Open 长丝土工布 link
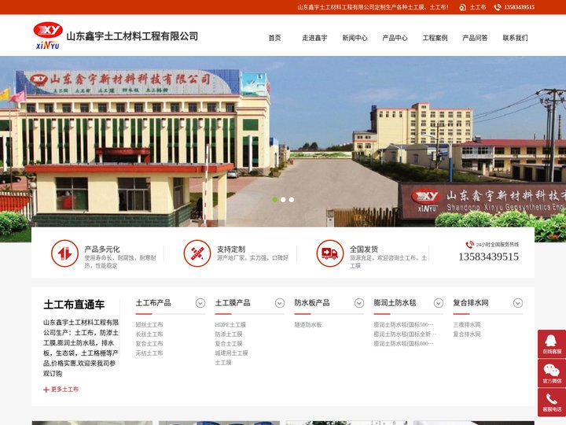The height and width of the screenshot is (425, 566). 149,334
